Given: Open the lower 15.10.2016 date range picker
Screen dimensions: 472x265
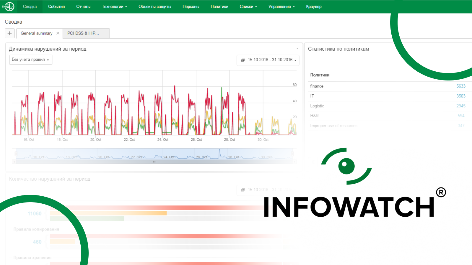Looking at the screenshot, I should pyautogui.click(x=267, y=190).
